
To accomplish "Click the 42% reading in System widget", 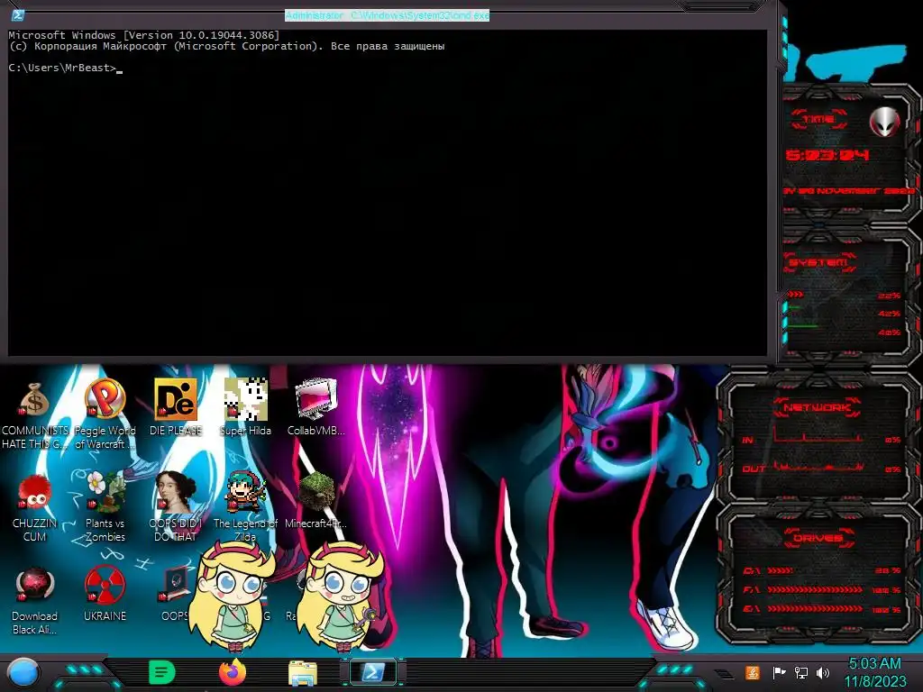I will pyautogui.click(x=890, y=314).
